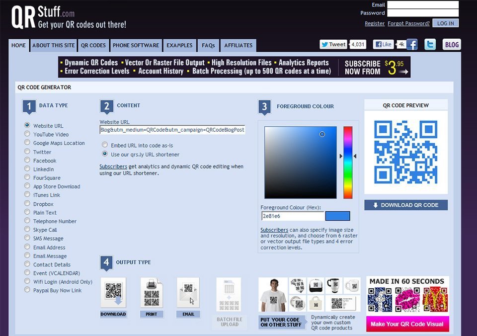The image size is (477, 336).
Task: Click the DOWNLOAD QR CODE button
Action: click(406, 205)
